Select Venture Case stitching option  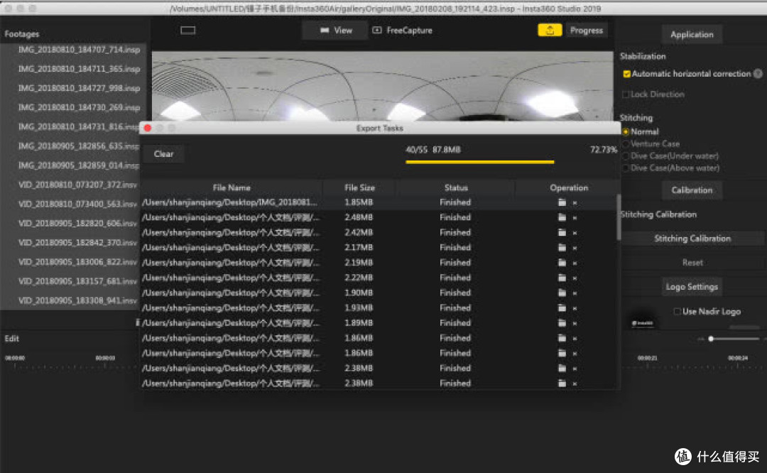(x=626, y=143)
